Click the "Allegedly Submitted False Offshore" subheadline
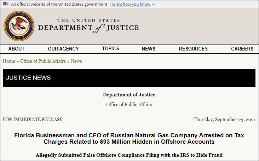 tap(129, 155)
